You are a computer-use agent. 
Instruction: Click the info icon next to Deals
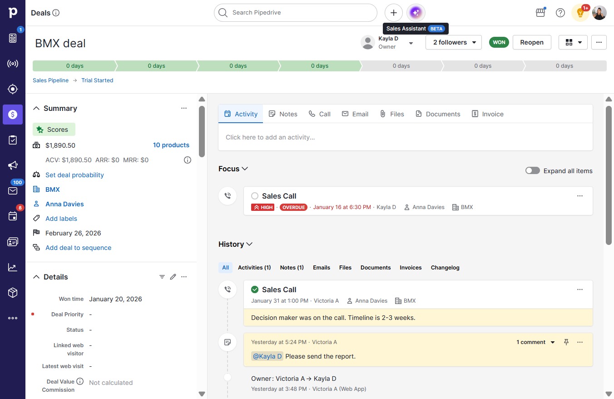56,13
